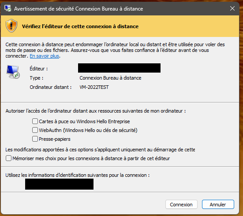Click the Connexion button

click(181, 205)
